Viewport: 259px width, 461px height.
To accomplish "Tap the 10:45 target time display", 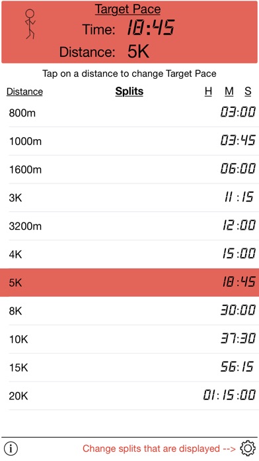I will (151, 28).
